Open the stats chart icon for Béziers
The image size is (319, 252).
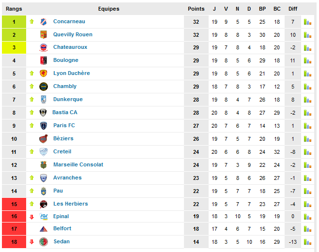[x=307, y=139]
